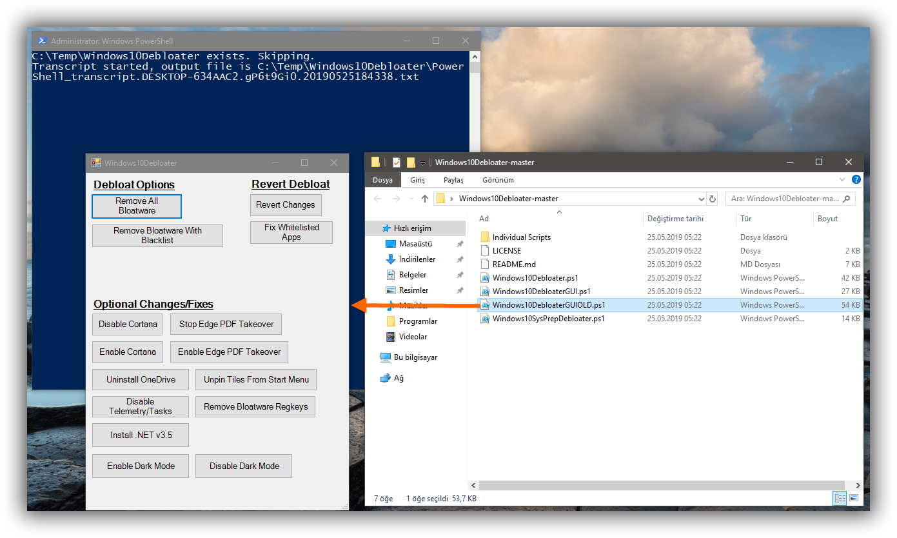Open the Görünüm ribbon tab
The height and width of the screenshot is (538, 897).
click(498, 180)
